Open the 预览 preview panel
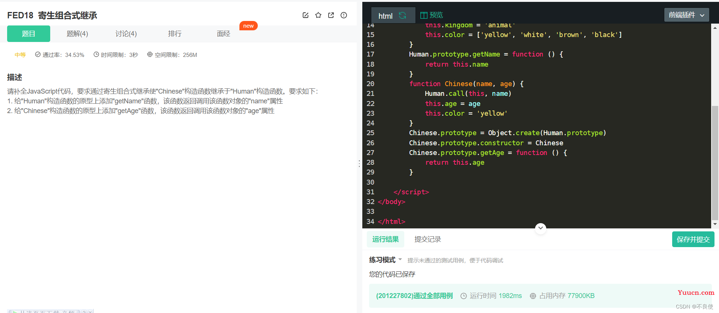 point(432,15)
